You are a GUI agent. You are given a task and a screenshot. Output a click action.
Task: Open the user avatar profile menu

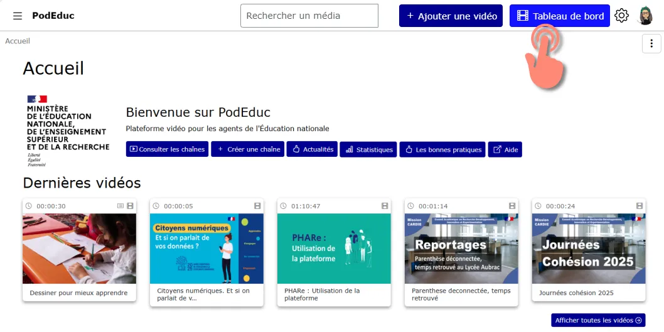(x=645, y=16)
